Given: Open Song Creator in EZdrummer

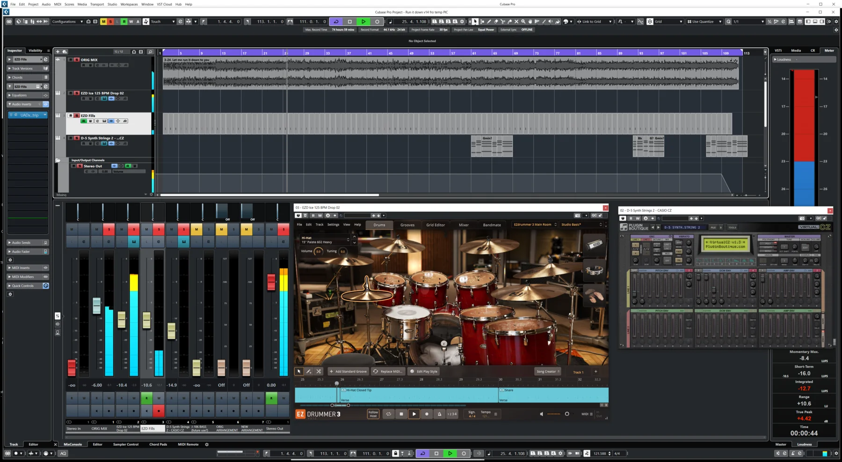Looking at the screenshot, I should (548, 371).
